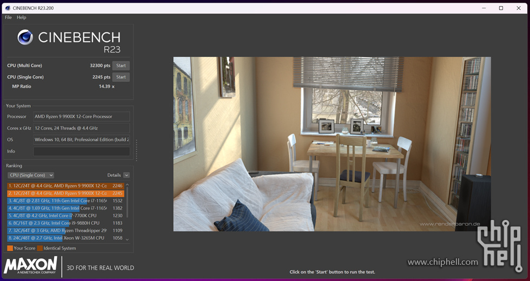The width and height of the screenshot is (530, 281).
Task: Open the Help menu
Action: click(22, 17)
